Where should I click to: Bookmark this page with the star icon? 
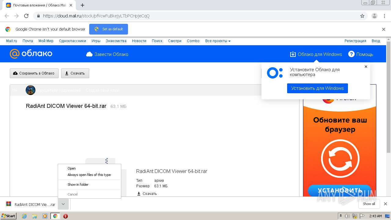pos(362,16)
